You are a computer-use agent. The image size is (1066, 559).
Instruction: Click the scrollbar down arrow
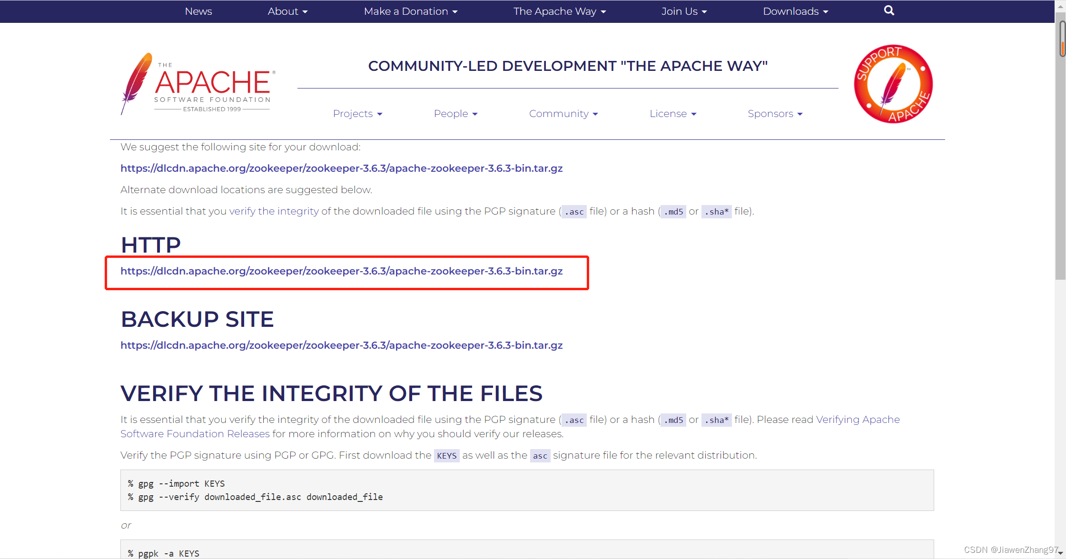click(x=1060, y=553)
